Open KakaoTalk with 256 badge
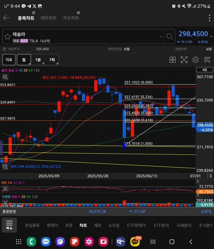The width and height of the screenshot is (214, 249). (135, 241)
